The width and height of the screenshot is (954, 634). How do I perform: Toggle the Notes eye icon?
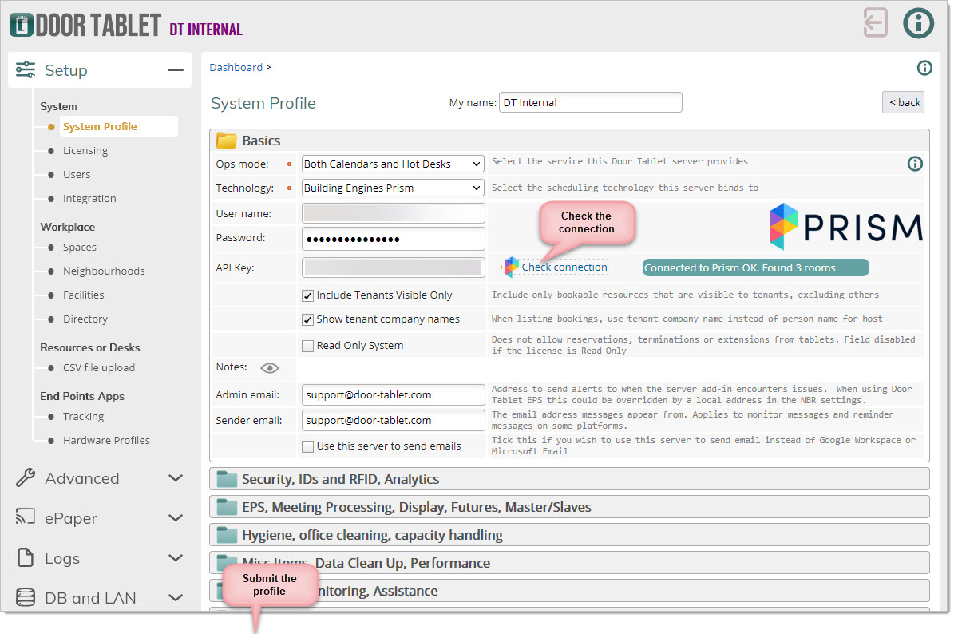click(270, 368)
